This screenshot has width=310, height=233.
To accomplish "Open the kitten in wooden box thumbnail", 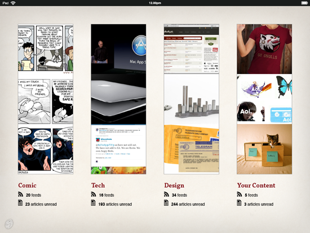I will tap(264, 150).
